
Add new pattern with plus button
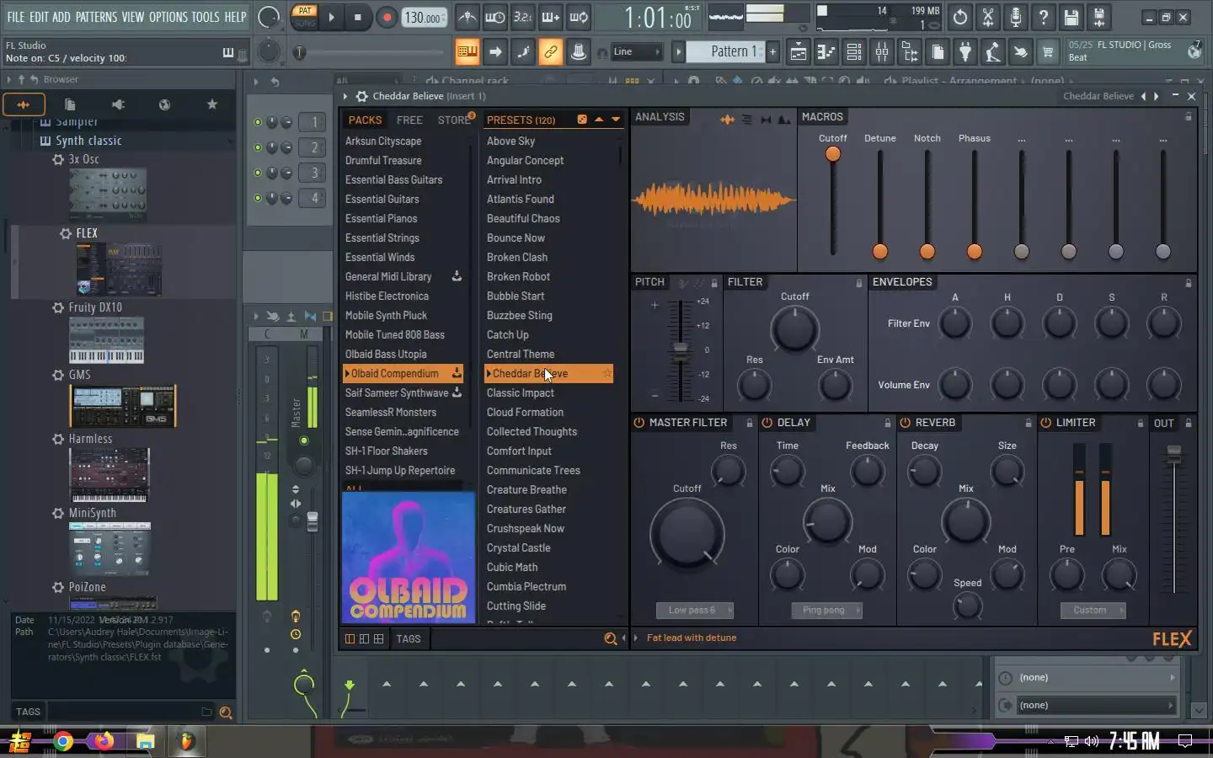coord(772,51)
